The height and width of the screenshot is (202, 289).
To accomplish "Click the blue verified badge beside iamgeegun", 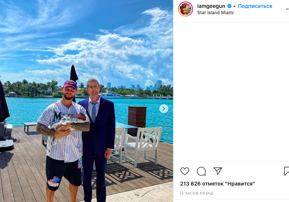I will pyautogui.click(x=229, y=6).
